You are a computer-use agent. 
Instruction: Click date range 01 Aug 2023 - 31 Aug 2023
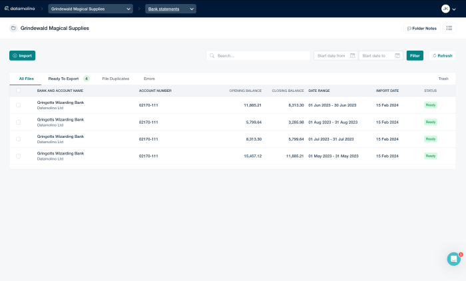click(333, 123)
